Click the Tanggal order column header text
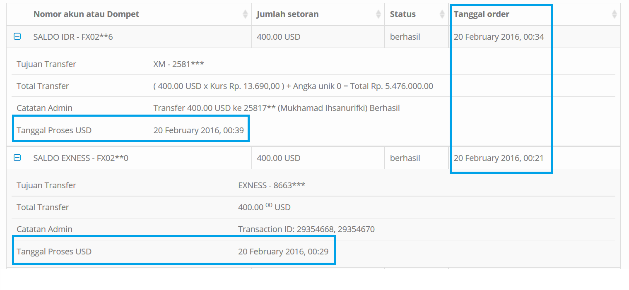This screenshot has height=290, width=629. pos(481,14)
